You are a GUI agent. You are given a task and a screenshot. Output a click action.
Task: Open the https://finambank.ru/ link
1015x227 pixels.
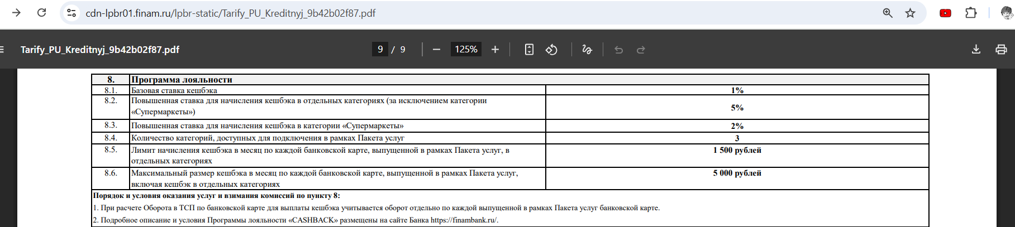coord(463,220)
